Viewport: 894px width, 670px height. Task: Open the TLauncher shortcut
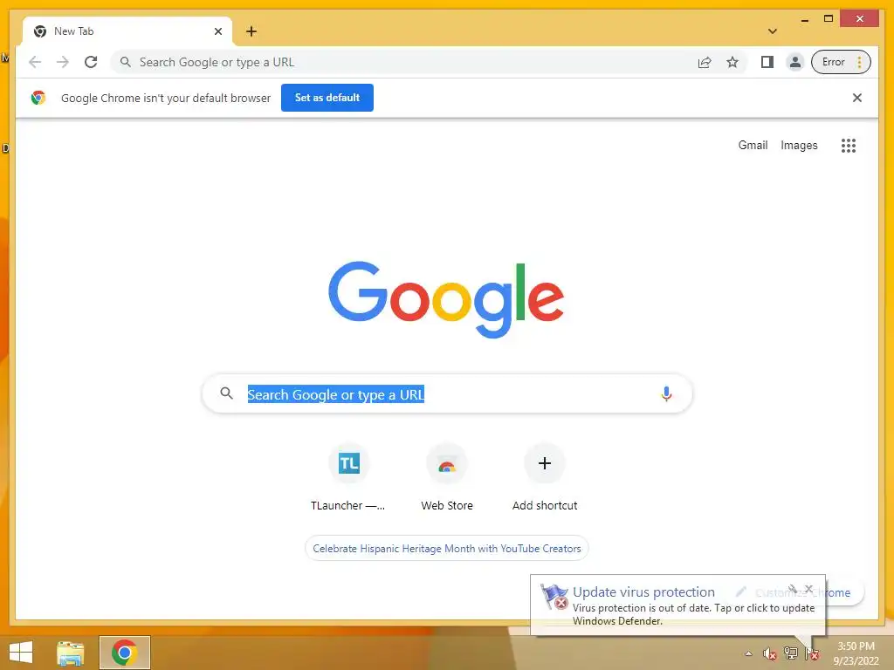(x=348, y=477)
